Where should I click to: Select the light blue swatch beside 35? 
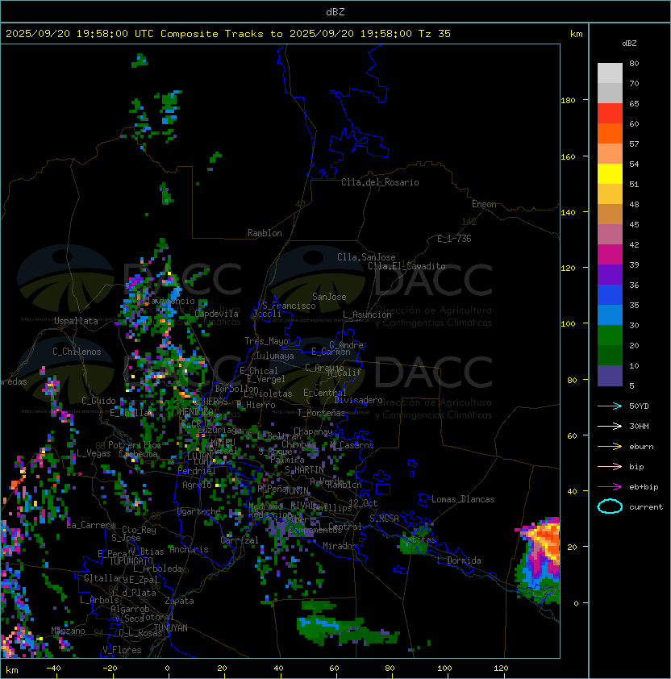[x=610, y=315]
